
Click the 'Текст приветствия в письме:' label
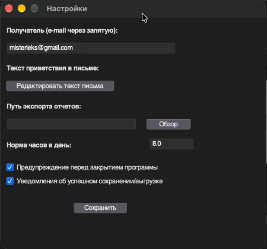click(x=53, y=68)
